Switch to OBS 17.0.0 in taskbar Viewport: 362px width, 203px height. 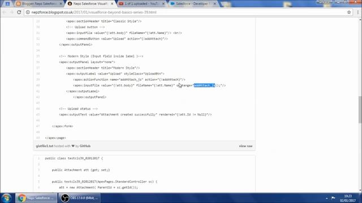tap(79, 198)
